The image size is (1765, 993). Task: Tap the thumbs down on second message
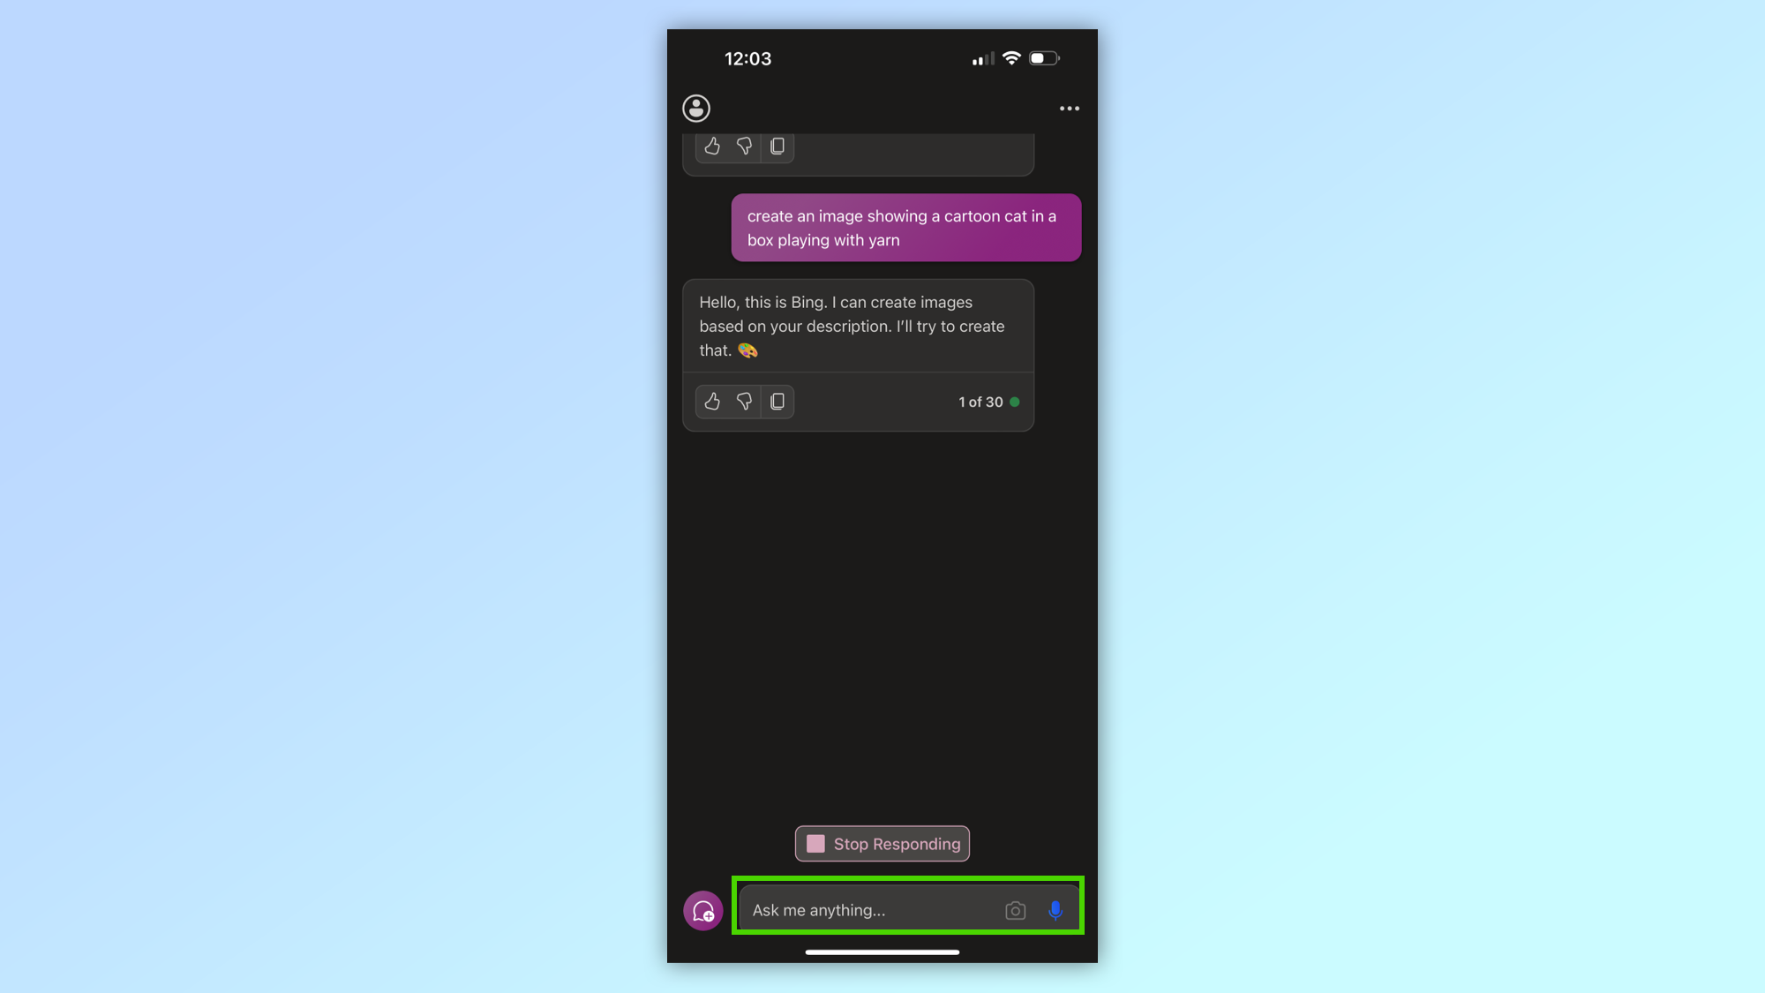[744, 402]
